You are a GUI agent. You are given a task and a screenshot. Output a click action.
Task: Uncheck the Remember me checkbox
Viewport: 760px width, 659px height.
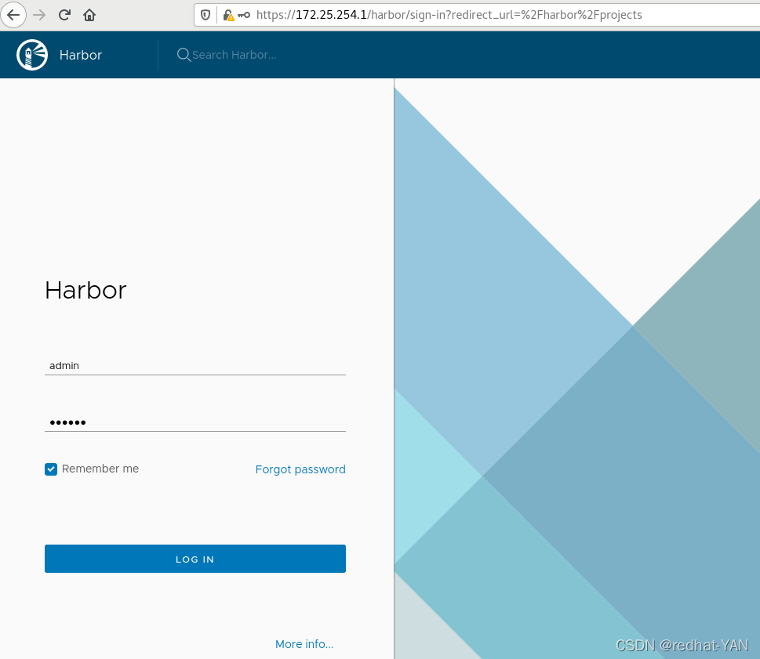51,469
